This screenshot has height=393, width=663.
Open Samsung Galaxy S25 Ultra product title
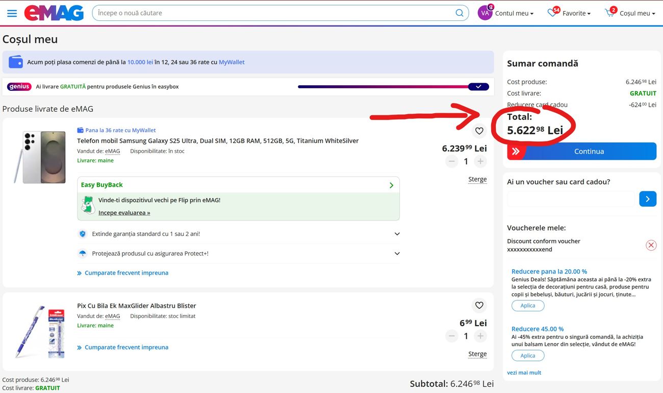click(x=218, y=141)
